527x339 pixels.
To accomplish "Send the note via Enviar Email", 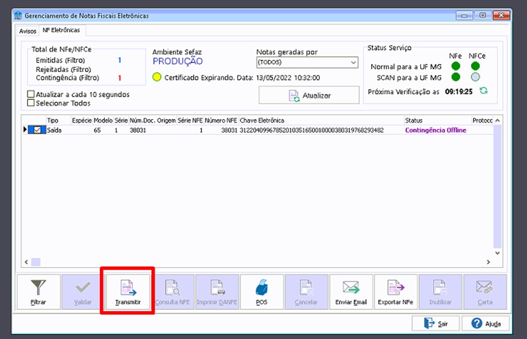I will (x=351, y=291).
